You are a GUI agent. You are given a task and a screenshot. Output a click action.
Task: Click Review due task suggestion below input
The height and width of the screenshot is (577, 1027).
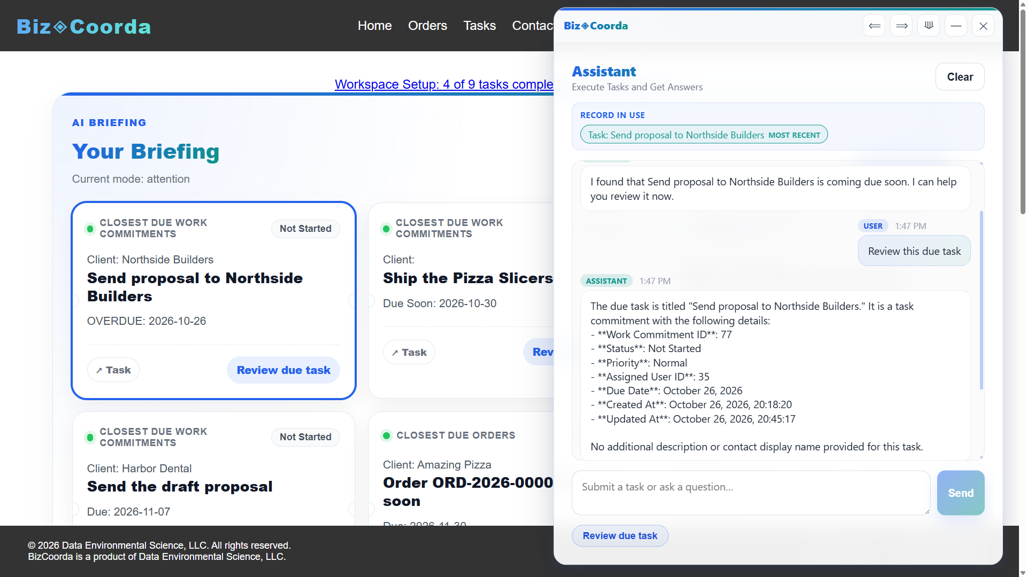click(620, 536)
